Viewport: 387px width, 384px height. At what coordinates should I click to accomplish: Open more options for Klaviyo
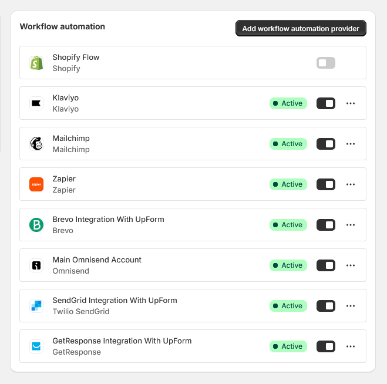[x=351, y=103]
